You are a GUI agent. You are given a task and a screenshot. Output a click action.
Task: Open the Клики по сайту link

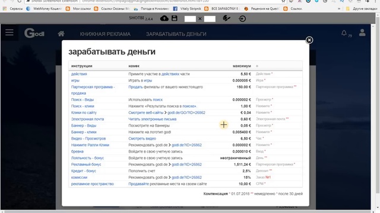tap(84, 112)
